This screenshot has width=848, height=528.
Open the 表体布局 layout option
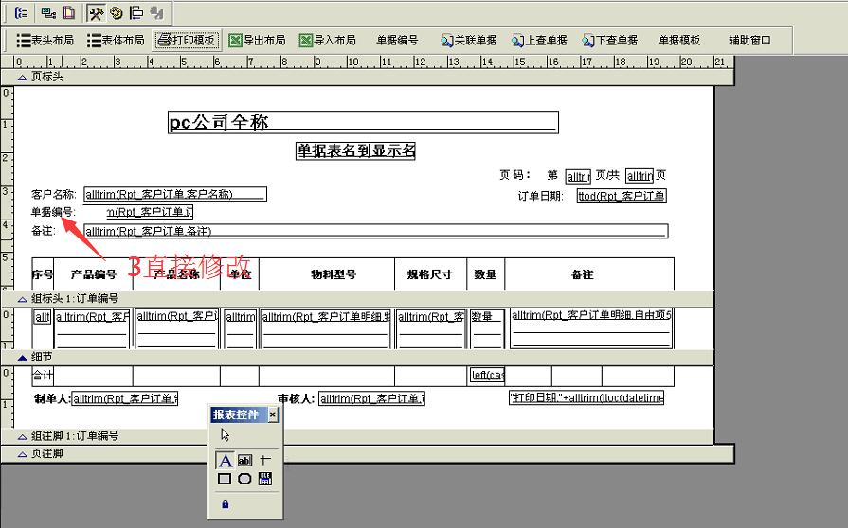(116, 41)
